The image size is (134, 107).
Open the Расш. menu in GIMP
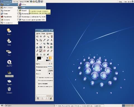pos(43,33)
